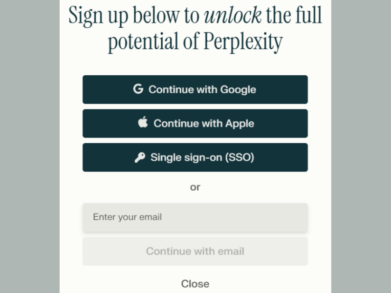Click the word "Perplexity" in the headline

[243, 42]
